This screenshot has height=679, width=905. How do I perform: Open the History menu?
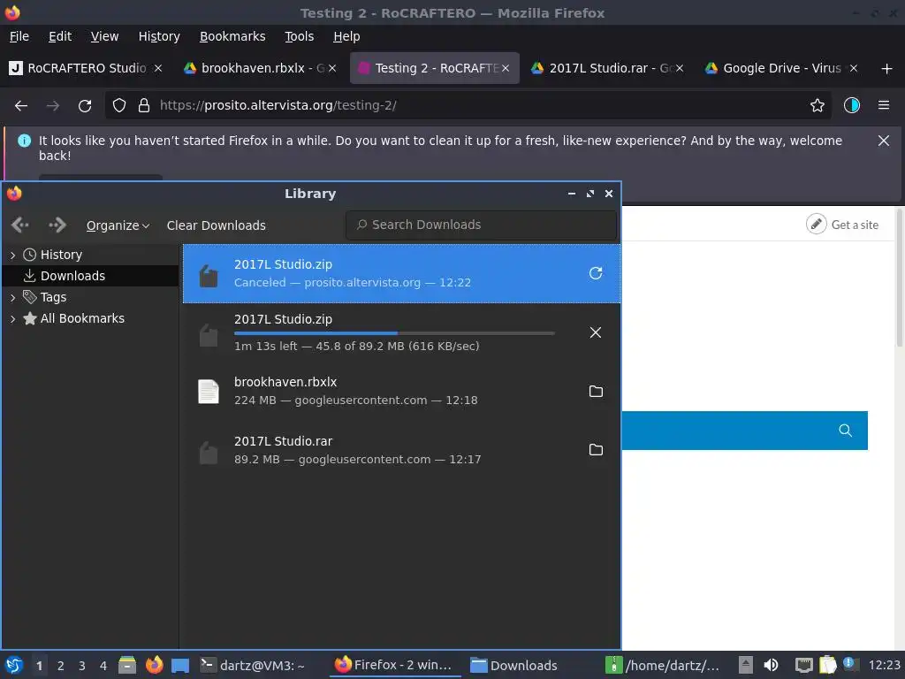click(159, 36)
